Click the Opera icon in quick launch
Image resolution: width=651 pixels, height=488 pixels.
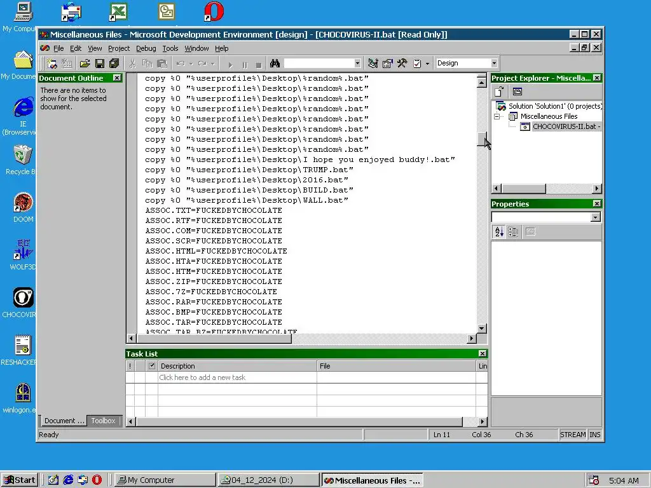pos(97,480)
